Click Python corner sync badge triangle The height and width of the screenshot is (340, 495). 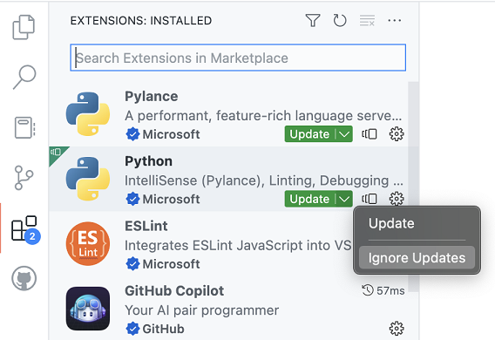pos(57,153)
